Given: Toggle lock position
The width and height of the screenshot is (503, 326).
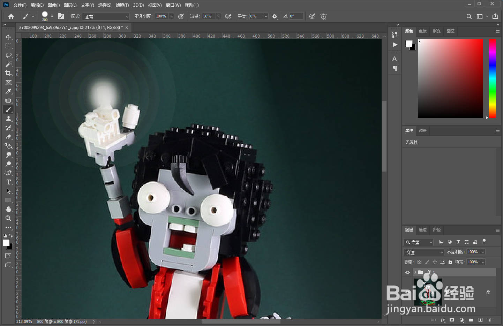Looking at the screenshot, I should 435,262.
